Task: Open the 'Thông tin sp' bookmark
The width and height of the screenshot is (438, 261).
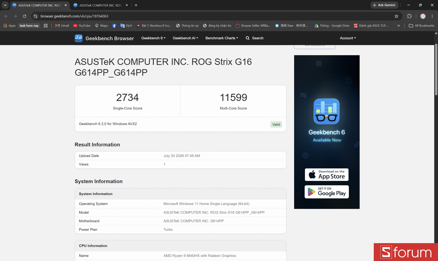Action: pyautogui.click(x=187, y=26)
